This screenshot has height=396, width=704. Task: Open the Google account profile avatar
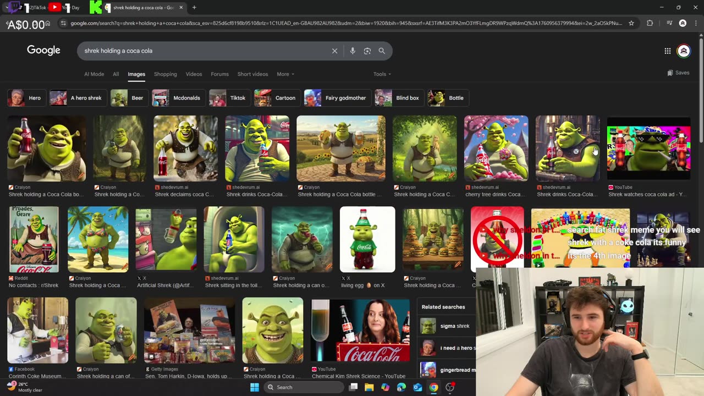coord(684,51)
